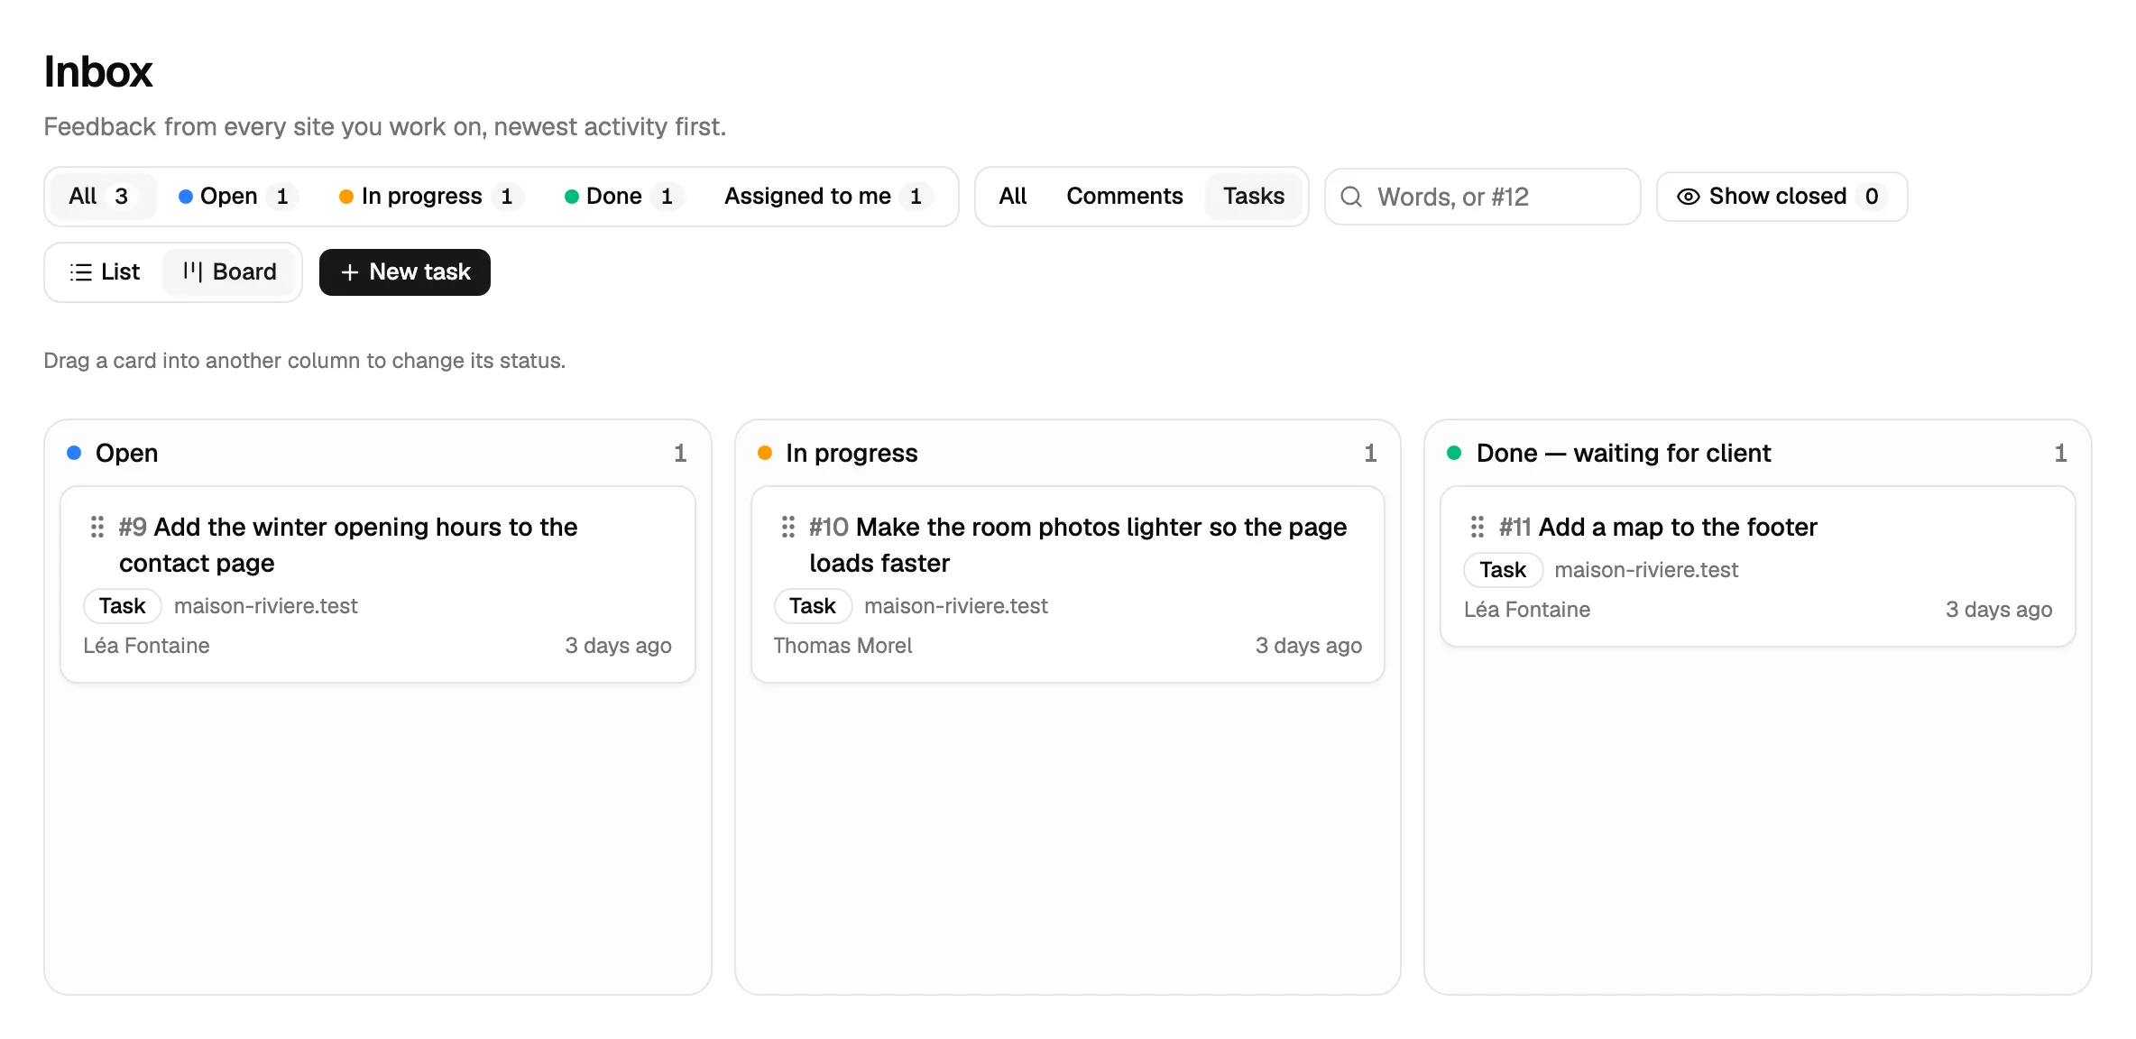This screenshot has height=1039, width=2136.
Task: Click Léa Fontaine on card #11
Action: [1527, 610]
